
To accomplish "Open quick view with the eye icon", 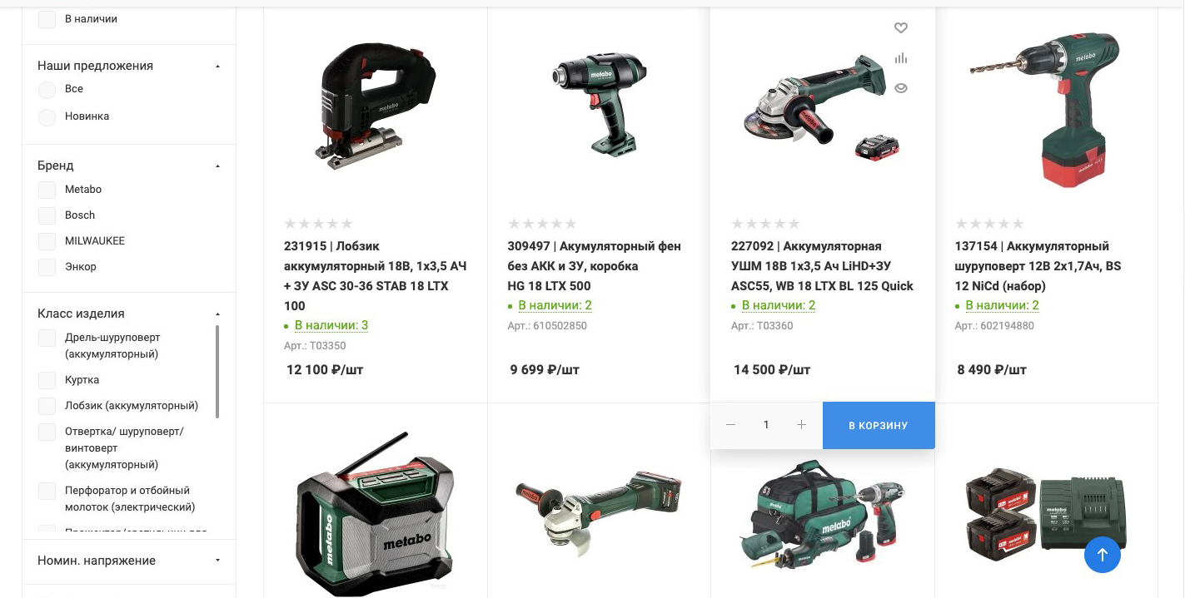I will point(900,88).
